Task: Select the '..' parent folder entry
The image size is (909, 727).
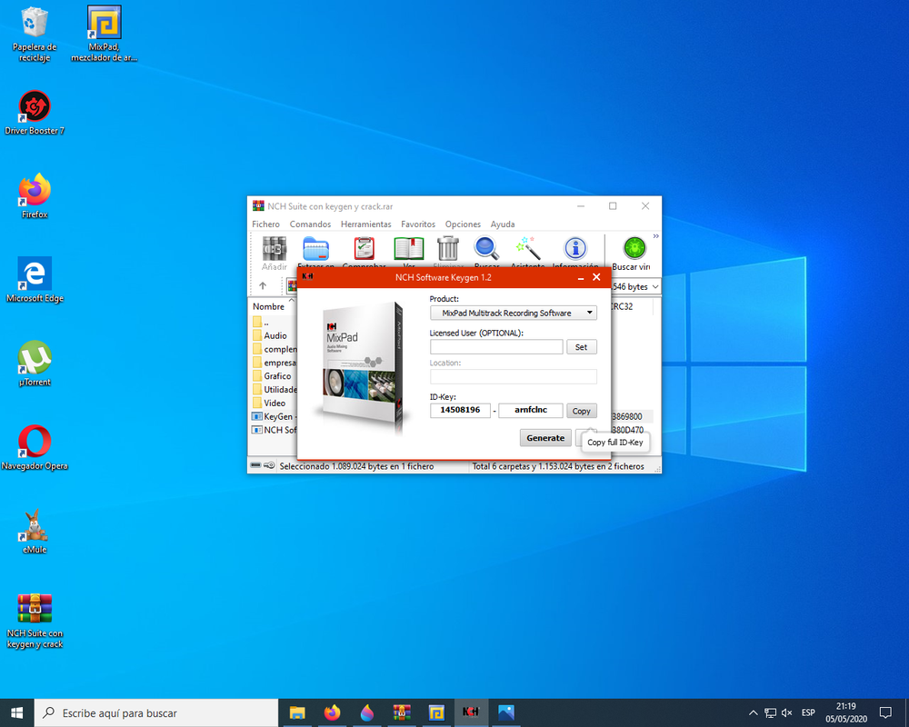Action: tap(261, 323)
